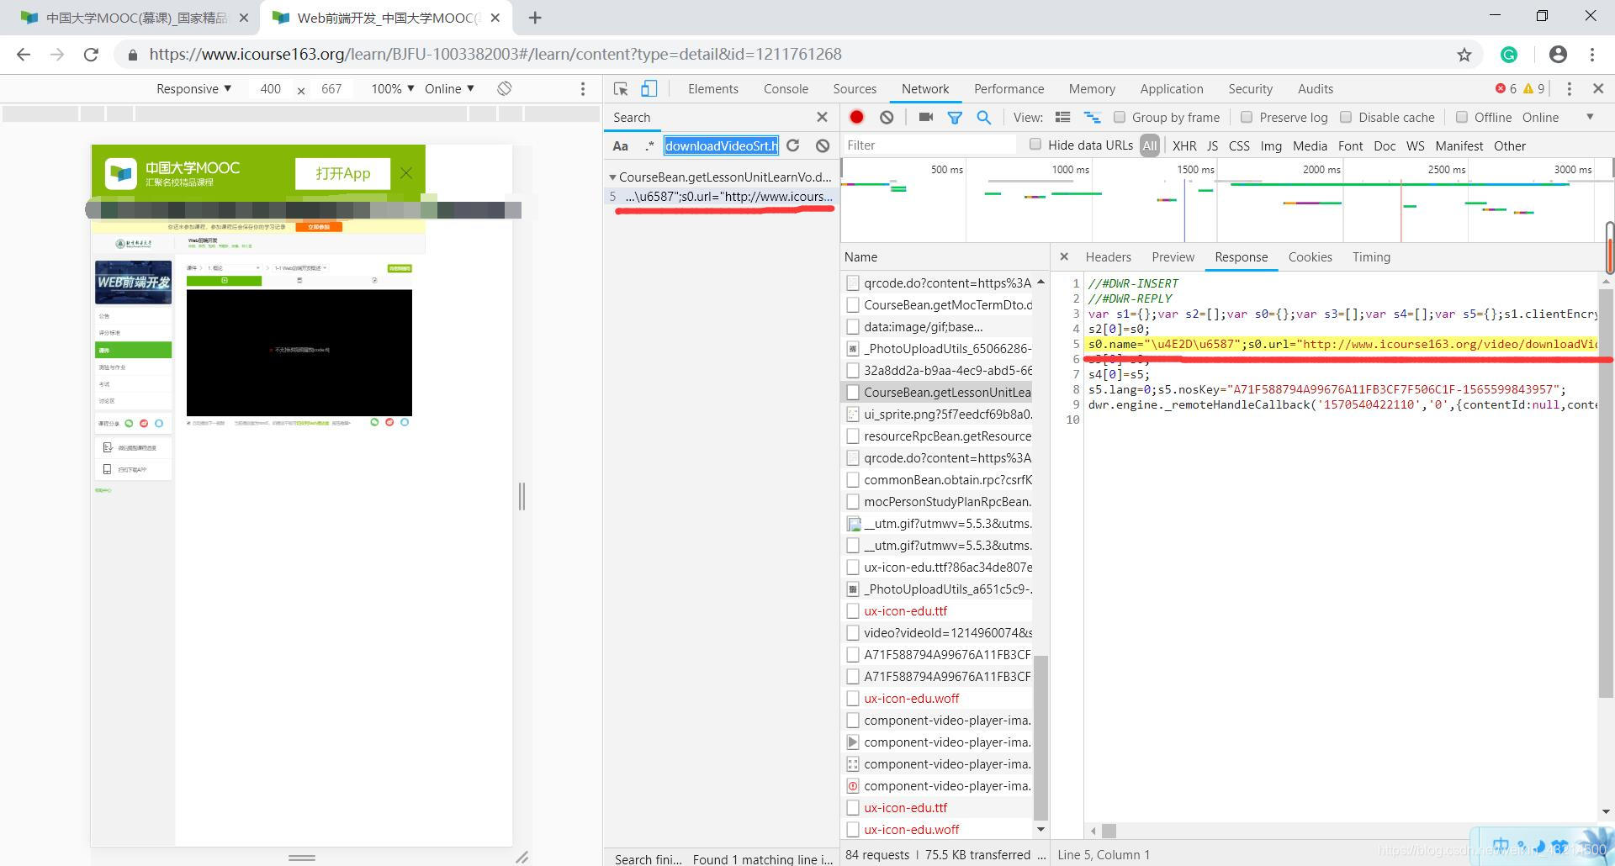Open the Performance tab
The image size is (1615, 866).
[1009, 89]
